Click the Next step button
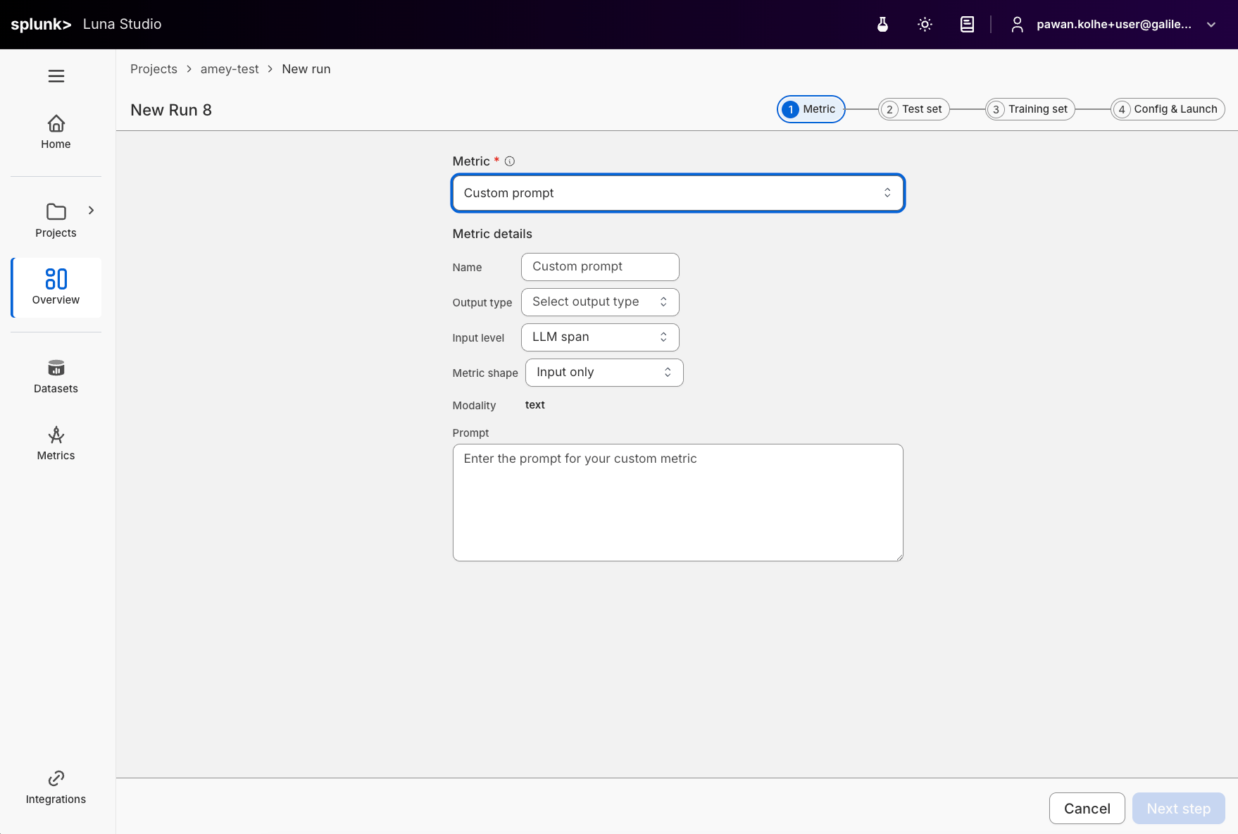 click(x=1178, y=809)
